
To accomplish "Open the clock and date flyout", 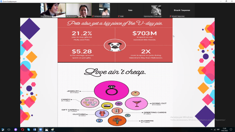I will [224, 129].
